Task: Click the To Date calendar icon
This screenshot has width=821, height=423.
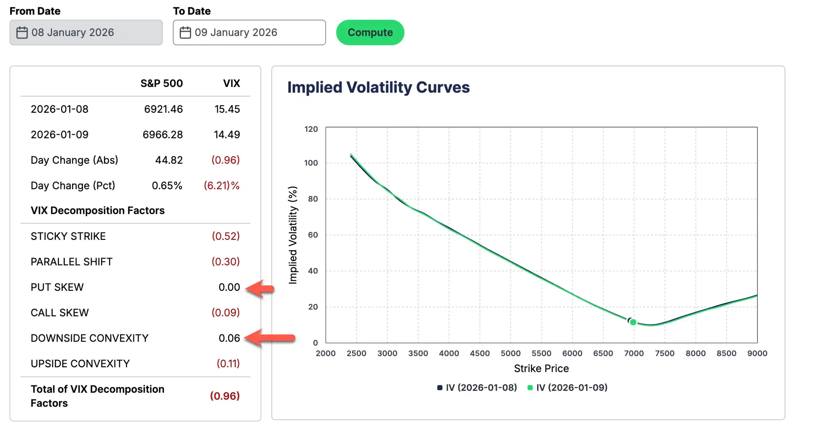Action: point(185,32)
